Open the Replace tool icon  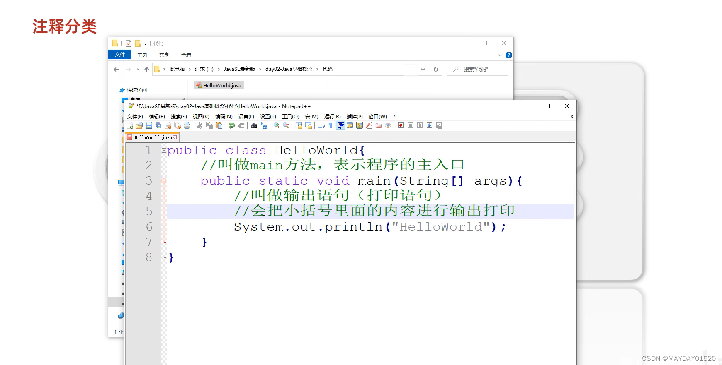pos(264,125)
